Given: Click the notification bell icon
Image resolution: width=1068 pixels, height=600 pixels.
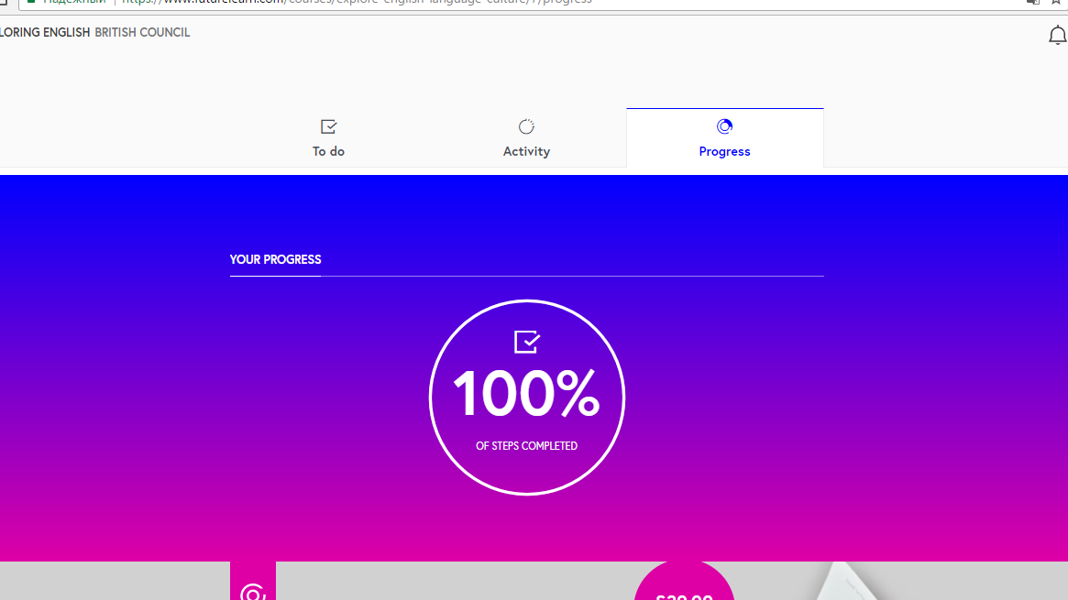Looking at the screenshot, I should coord(1056,34).
